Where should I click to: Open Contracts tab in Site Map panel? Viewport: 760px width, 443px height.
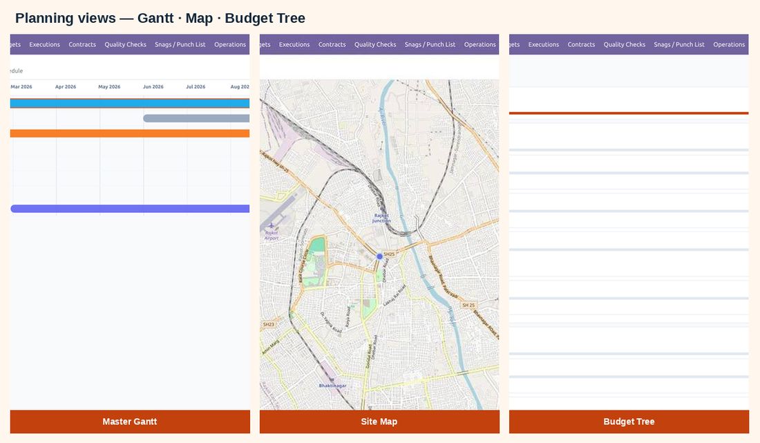[332, 44]
